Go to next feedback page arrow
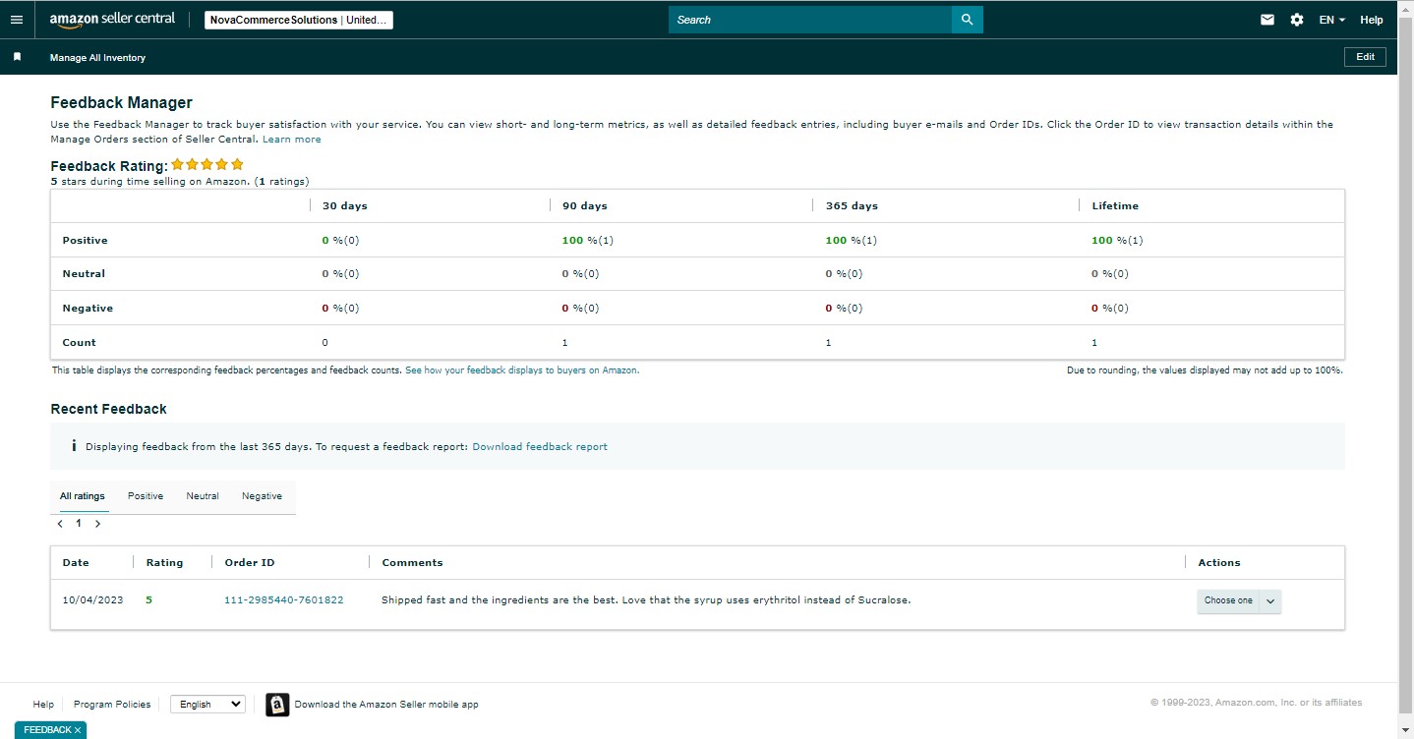This screenshot has width=1414, height=739. point(97,524)
